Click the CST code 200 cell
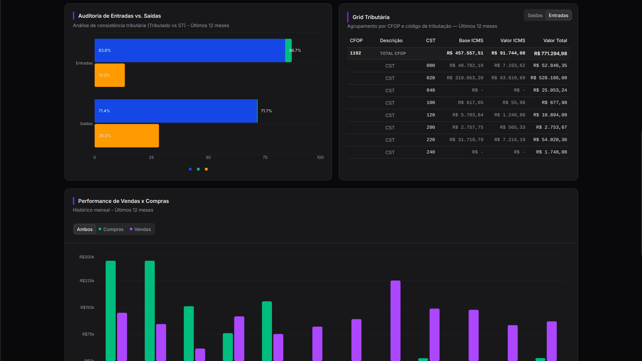The width and height of the screenshot is (642, 361). click(431, 127)
